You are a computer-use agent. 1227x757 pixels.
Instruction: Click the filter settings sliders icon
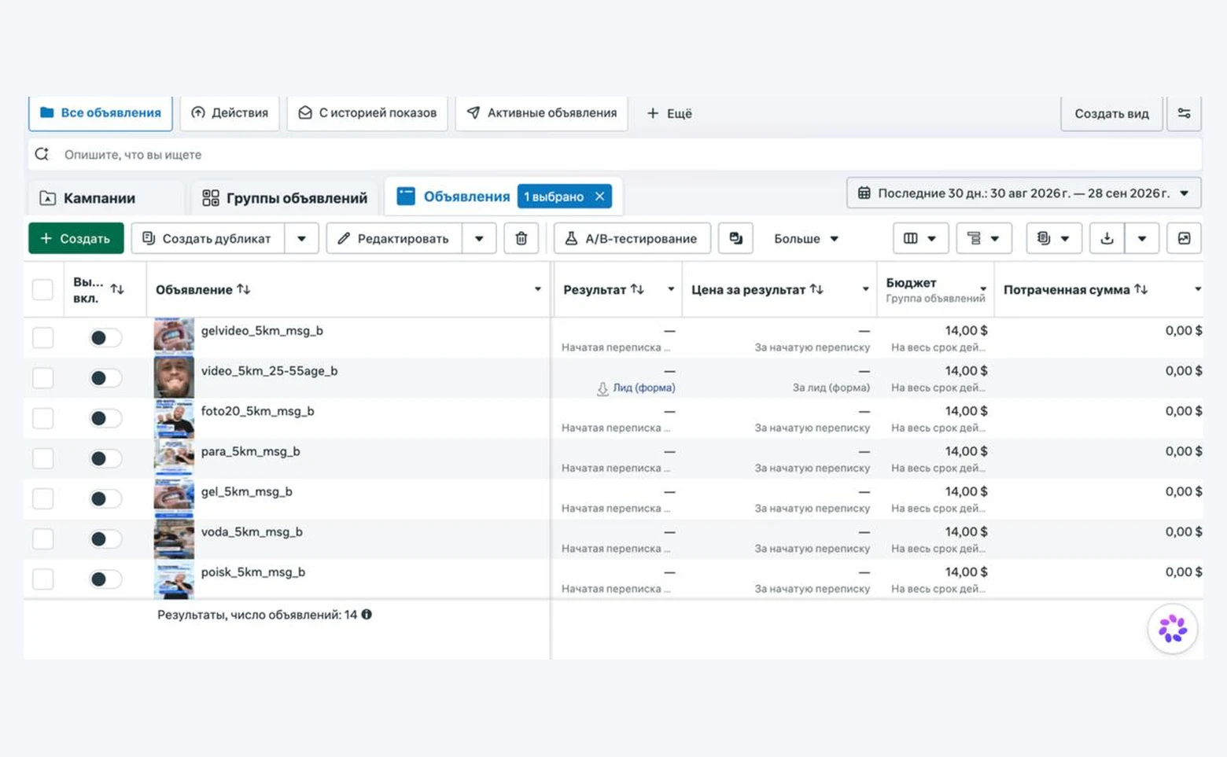pyautogui.click(x=1184, y=113)
